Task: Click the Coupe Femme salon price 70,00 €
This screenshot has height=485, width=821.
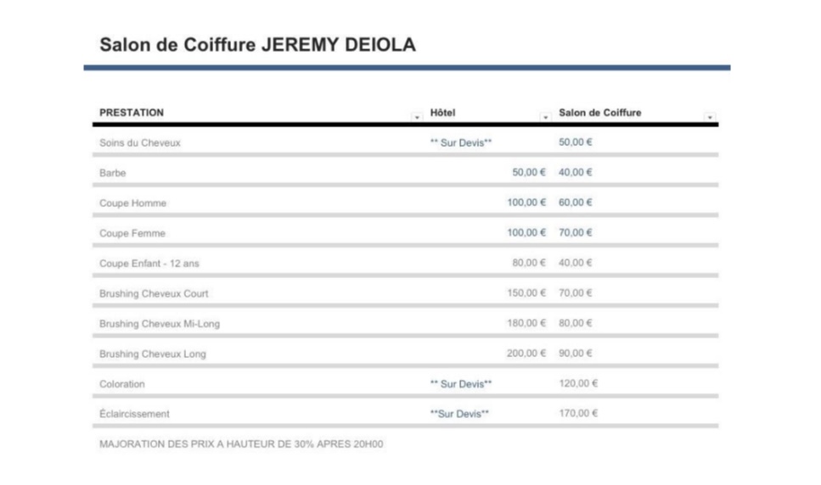Action: tap(575, 232)
